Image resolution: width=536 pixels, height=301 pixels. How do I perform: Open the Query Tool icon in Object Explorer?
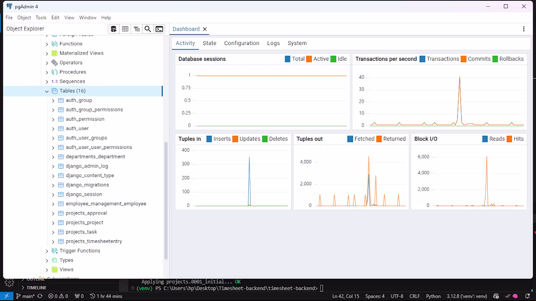[x=114, y=29]
